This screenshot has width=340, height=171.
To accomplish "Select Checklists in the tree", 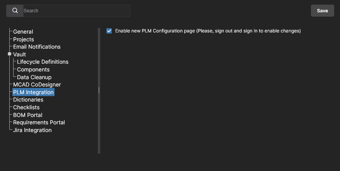I will pos(26,107).
